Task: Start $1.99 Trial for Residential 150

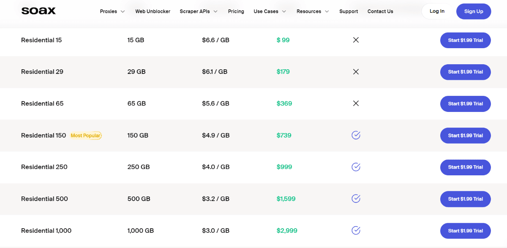Action: click(466, 135)
